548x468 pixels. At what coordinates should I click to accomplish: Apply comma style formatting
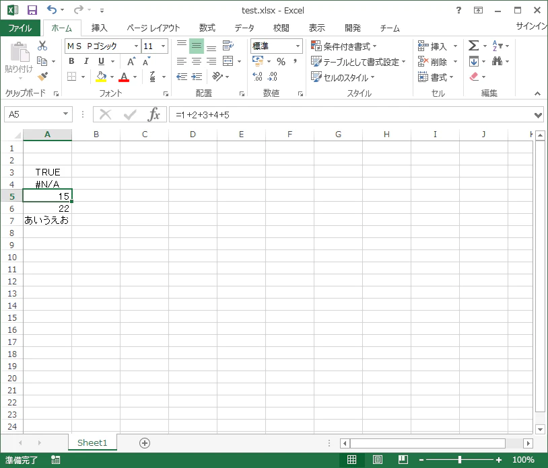tap(296, 61)
